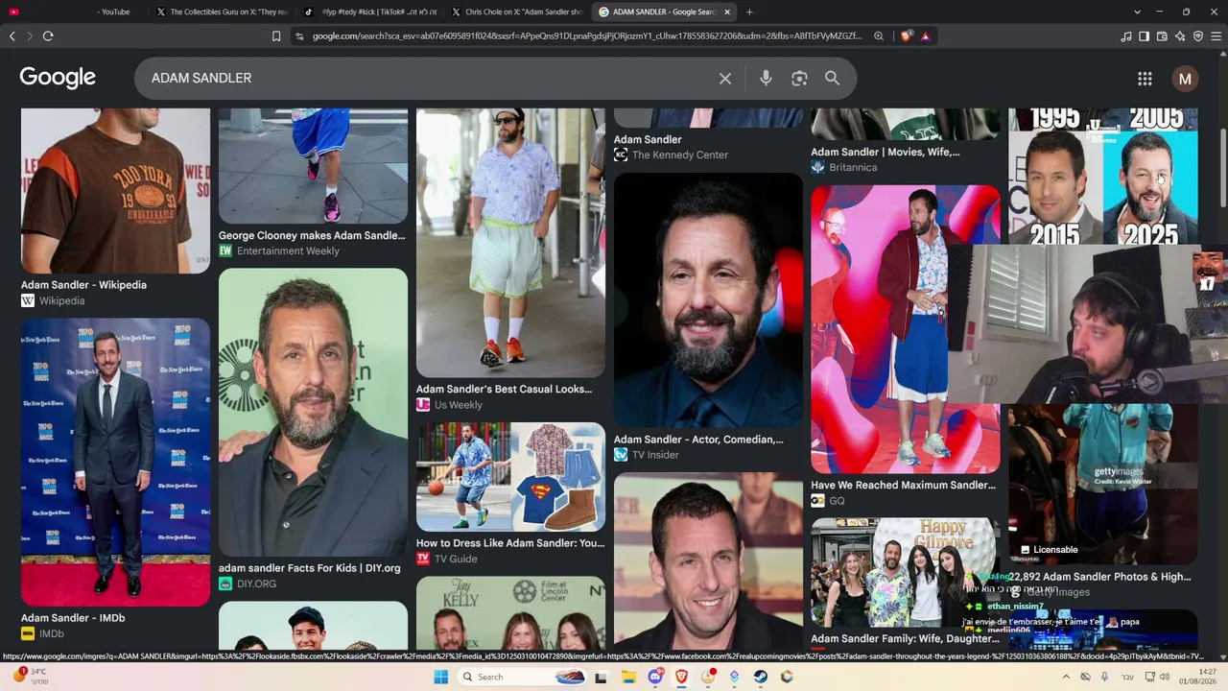Screen dimensions: 1228x691
Task: Switch the keyboard language indicator
Action: pyautogui.click(x=1128, y=677)
